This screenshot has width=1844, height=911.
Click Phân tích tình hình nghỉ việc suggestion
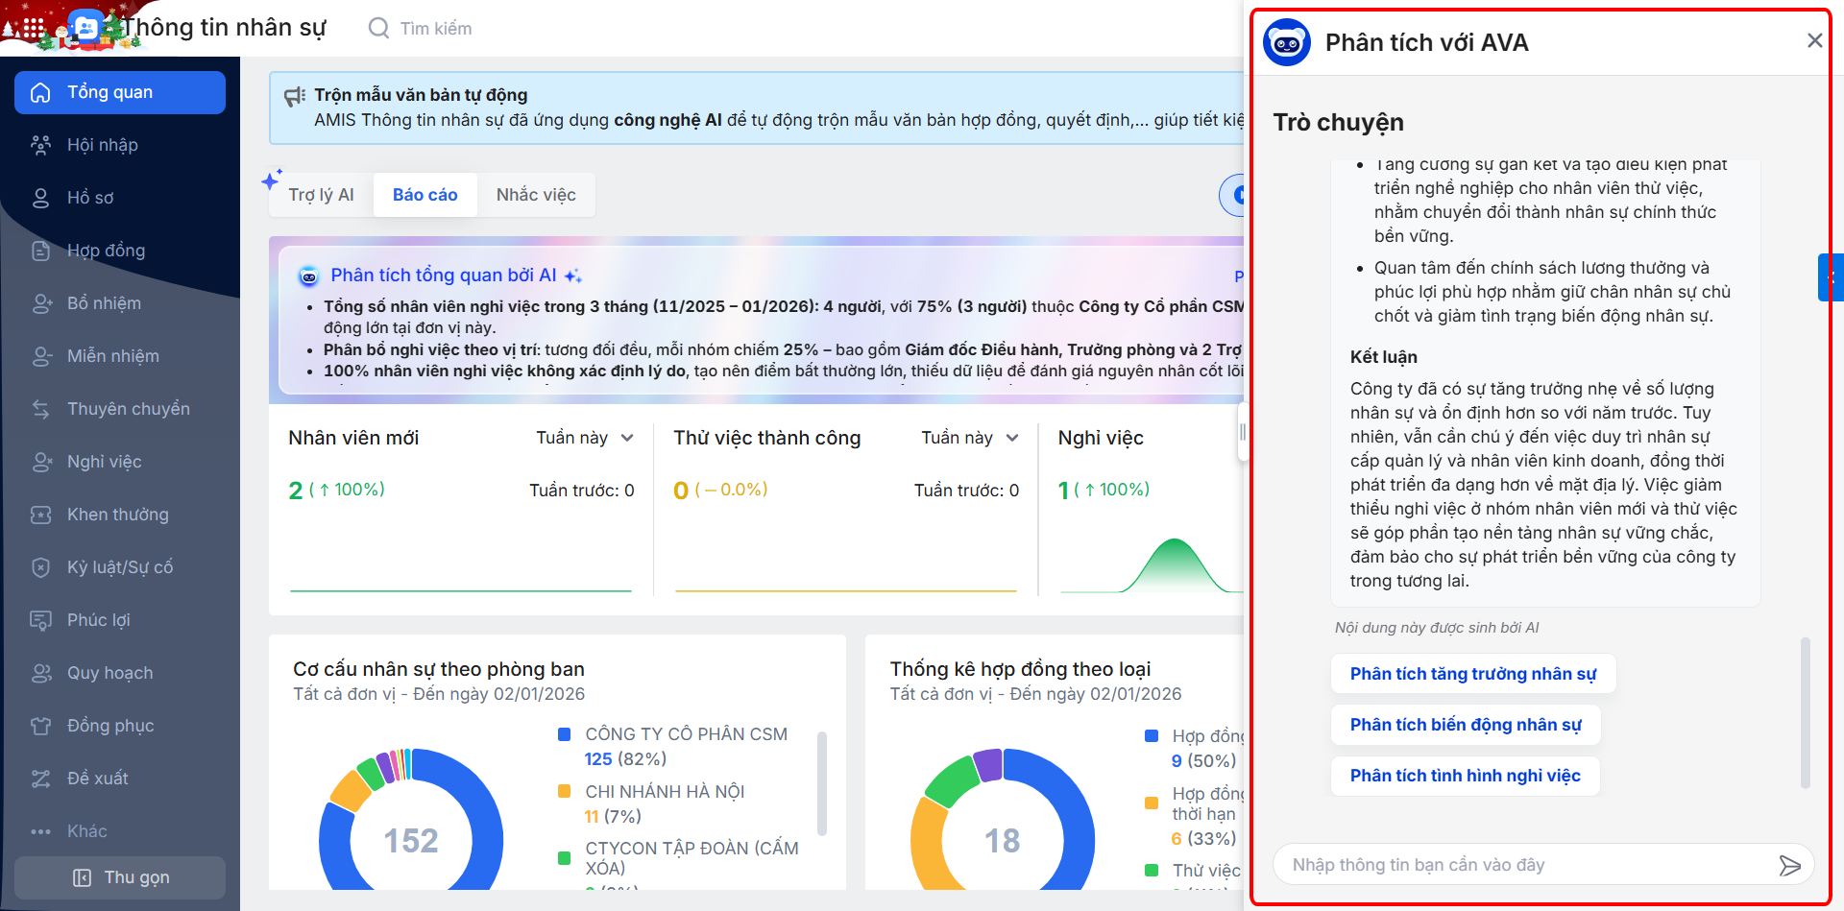[1466, 776]
